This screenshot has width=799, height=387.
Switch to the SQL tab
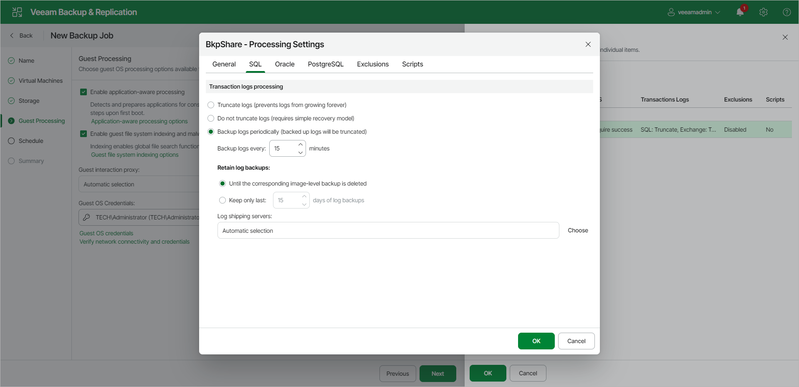(x=255, y=64)
